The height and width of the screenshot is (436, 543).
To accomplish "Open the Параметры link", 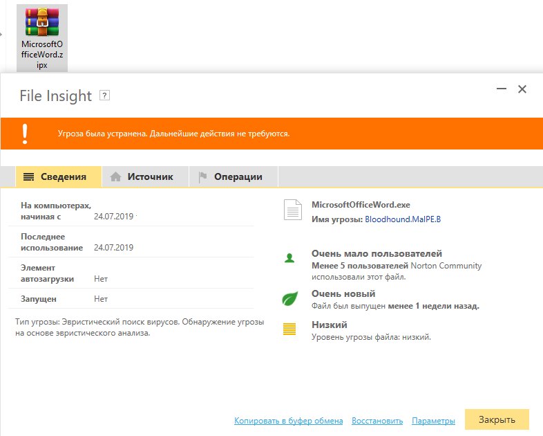I will pyautogui.click(x=433, y=421).
